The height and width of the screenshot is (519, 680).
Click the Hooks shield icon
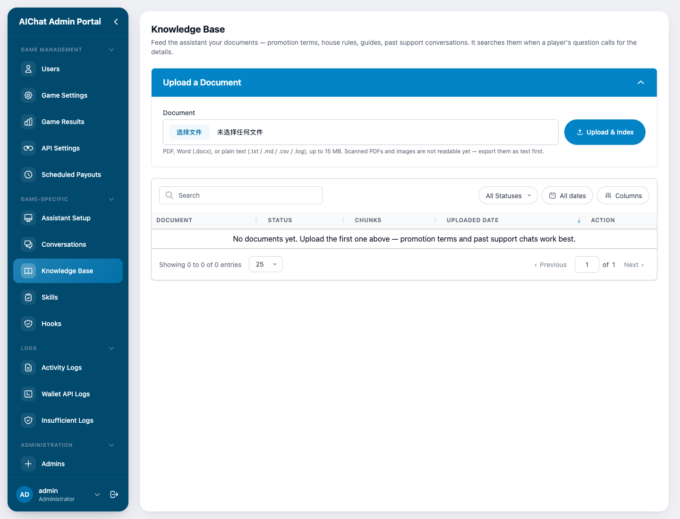(28, 324)
